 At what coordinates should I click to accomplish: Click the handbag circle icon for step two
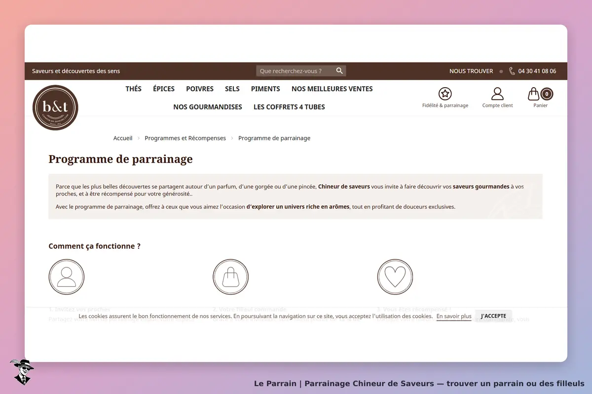point(231,277)
